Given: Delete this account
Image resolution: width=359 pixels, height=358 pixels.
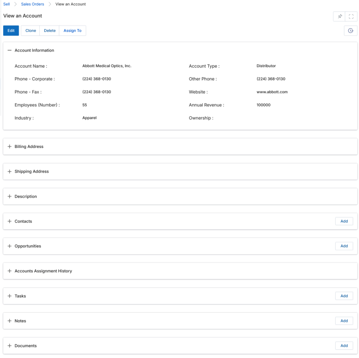Looking at the screenshot, I should tap(50, 31).
